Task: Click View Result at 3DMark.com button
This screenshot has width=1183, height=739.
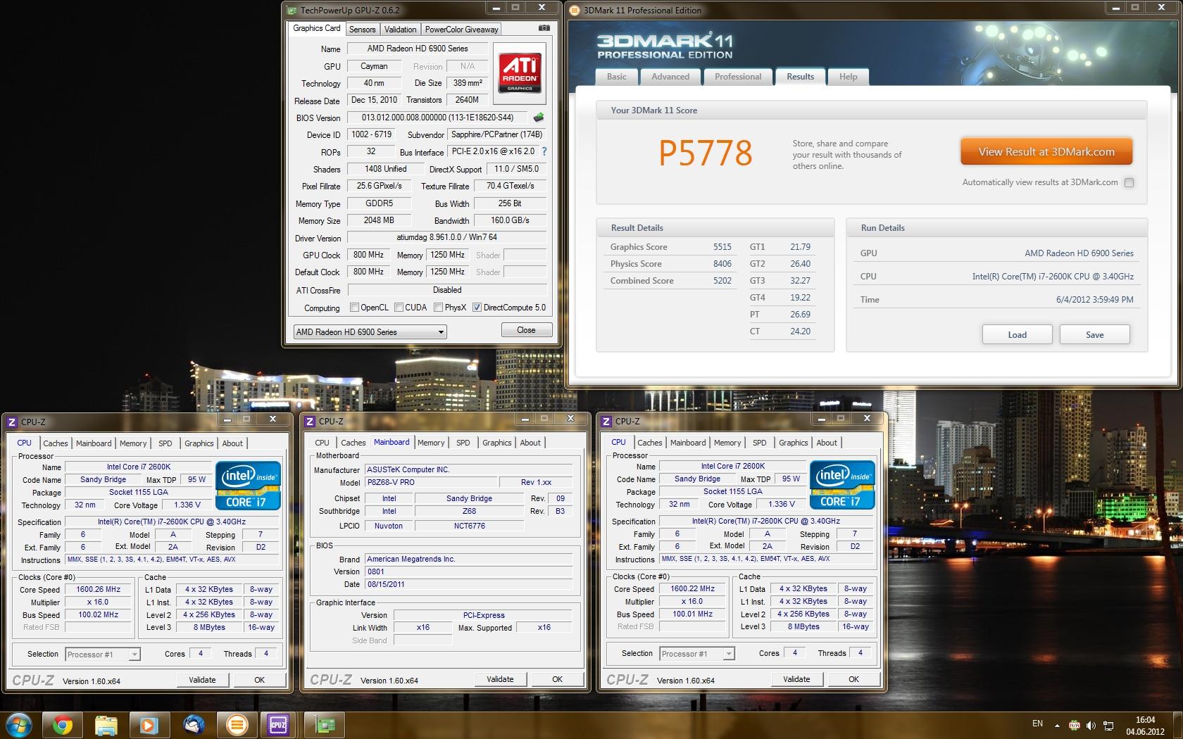Action: click(x=1046, y=151)
